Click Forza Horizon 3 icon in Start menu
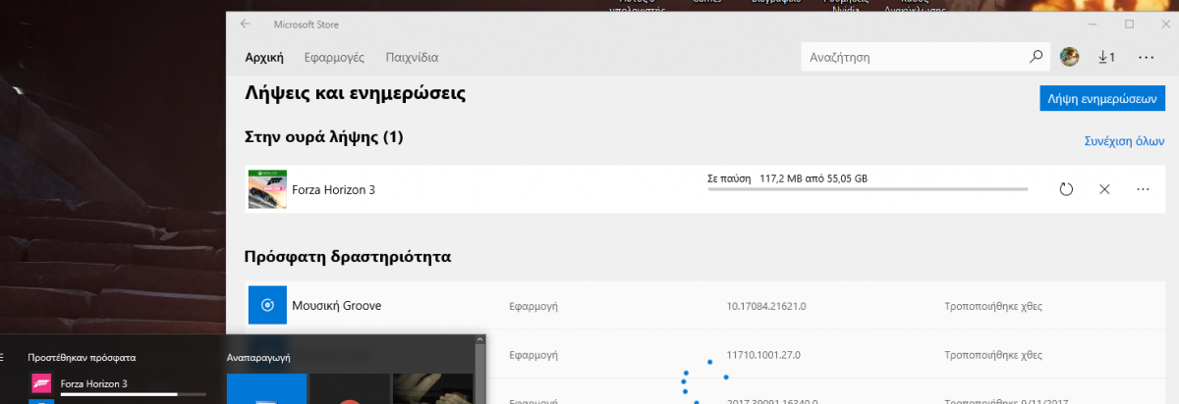 point(42,383)
